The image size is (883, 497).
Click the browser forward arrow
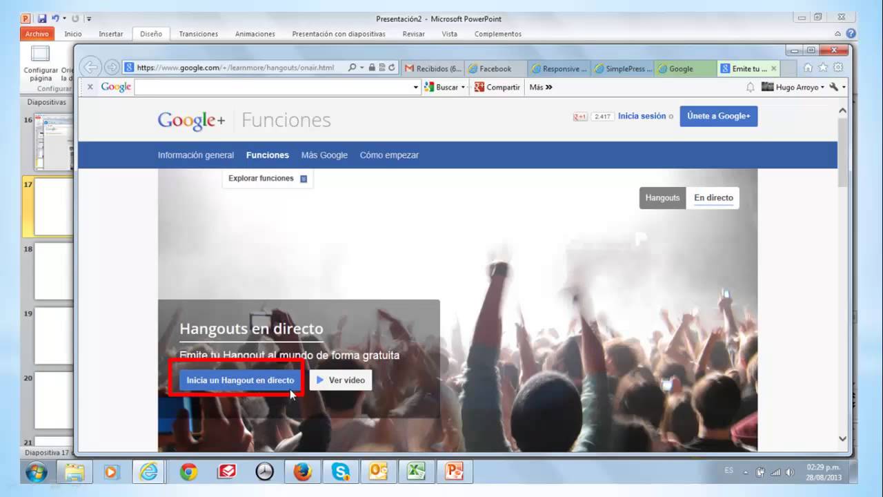tap(111, 68)
